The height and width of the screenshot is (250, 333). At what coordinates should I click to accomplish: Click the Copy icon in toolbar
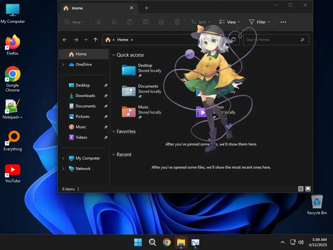pyautogui.click(x=114, y=22)
